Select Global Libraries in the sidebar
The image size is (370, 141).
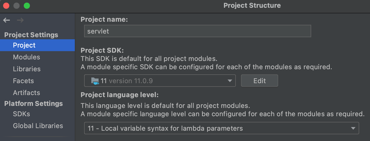[x=38, y=126]
